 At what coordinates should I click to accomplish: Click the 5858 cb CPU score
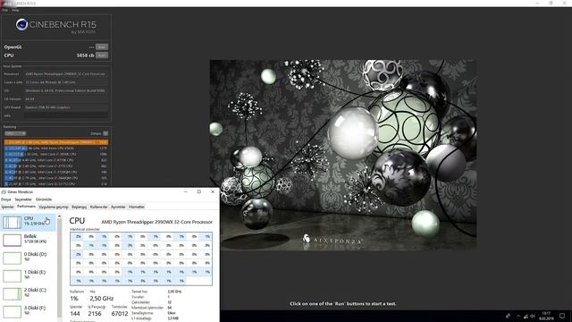pos(86,55)
